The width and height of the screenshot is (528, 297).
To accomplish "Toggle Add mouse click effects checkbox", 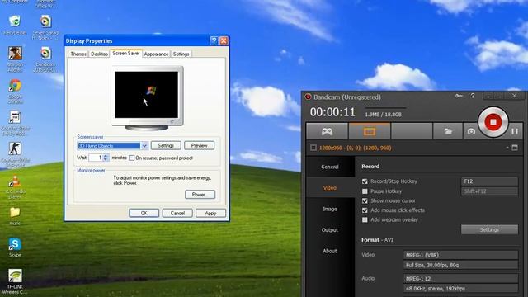I will [x=365, y=210].
